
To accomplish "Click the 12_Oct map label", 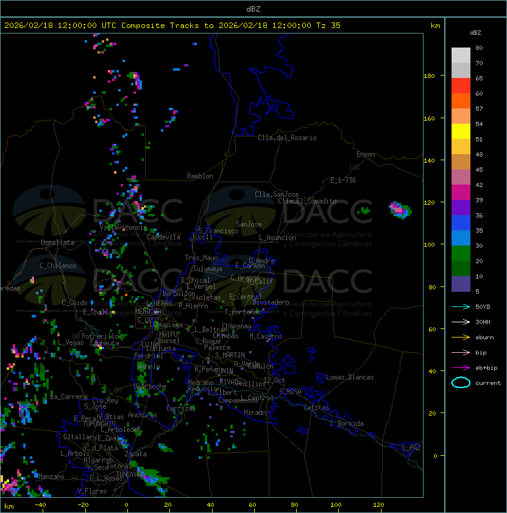I will [274, 380].
